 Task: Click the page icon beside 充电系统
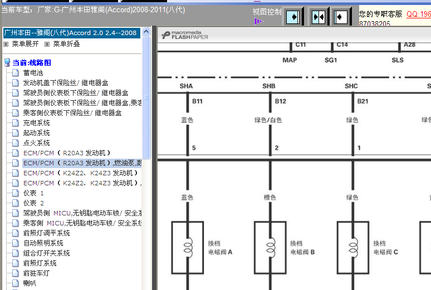16,123
